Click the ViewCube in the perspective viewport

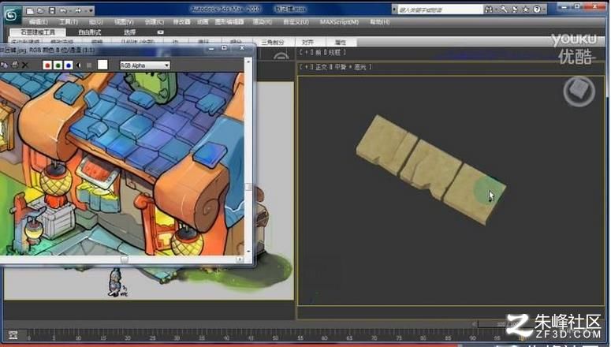579,91
